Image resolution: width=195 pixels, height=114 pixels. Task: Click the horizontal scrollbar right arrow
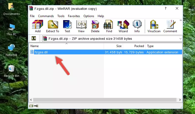[x=180, y=100]
